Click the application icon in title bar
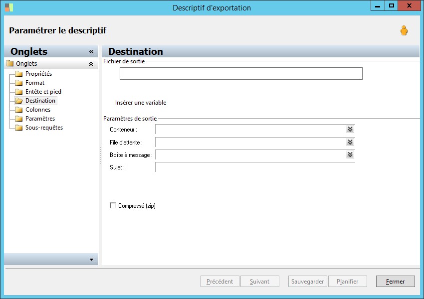424x299 pixels. pyautogui.click(x=9, y=7)
